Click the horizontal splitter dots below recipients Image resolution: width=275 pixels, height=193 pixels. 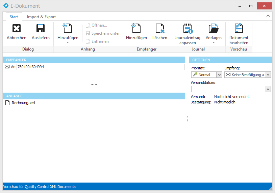click(x=94, y=85)
